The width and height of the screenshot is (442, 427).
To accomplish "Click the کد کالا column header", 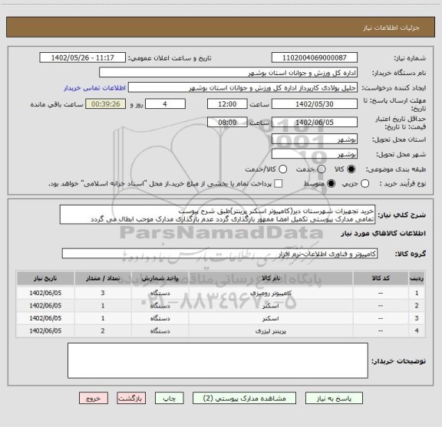I will 381,278.
